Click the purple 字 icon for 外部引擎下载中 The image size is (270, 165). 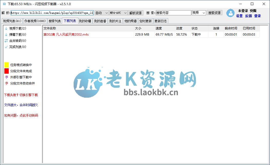[7, 77]
